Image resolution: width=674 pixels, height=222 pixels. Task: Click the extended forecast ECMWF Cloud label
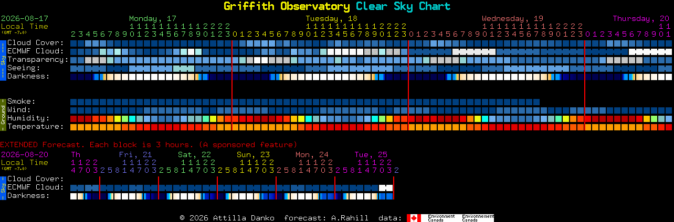(x=36, y=187)
